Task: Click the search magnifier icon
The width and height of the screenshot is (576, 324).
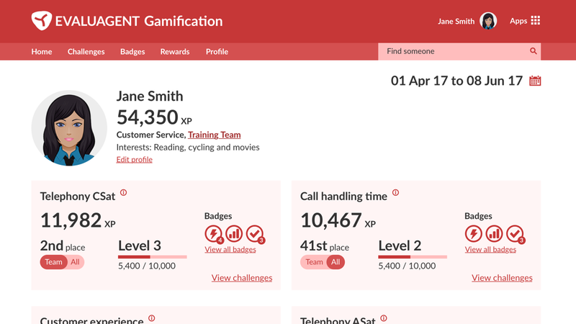Action: (x=534, y=51)
